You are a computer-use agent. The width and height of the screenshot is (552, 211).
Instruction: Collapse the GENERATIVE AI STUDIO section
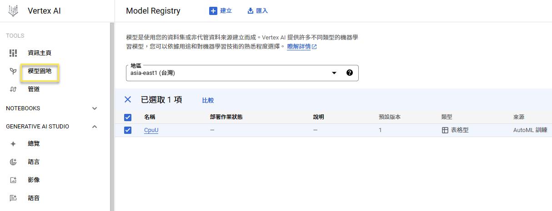(x=95, y=127)
